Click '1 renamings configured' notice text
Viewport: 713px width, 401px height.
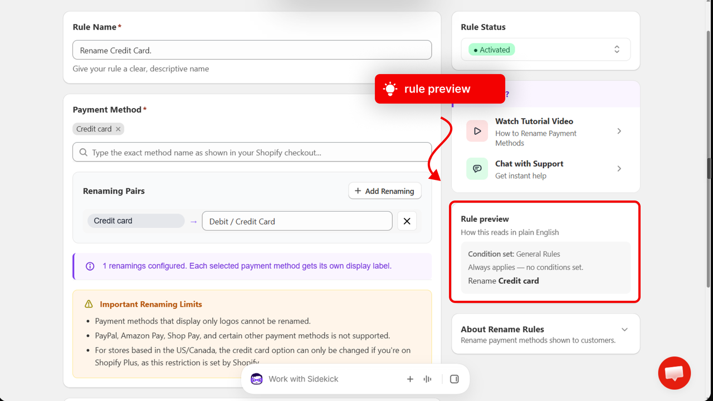[x=247, y=266]
